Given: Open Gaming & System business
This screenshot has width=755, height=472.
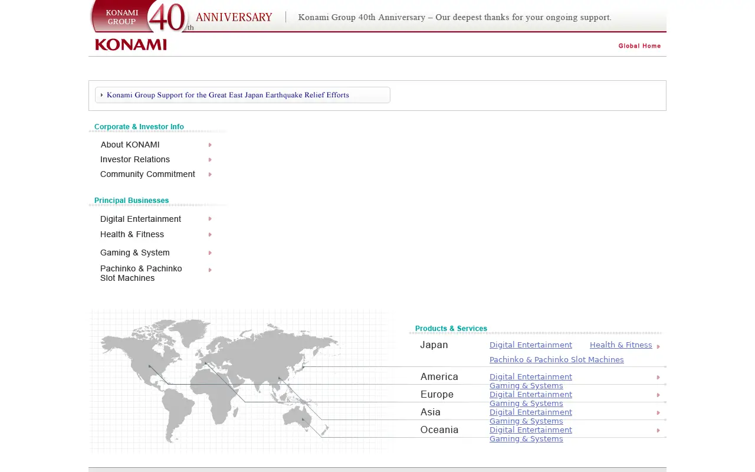Looking at the screenshot, I should click(135, 253).
